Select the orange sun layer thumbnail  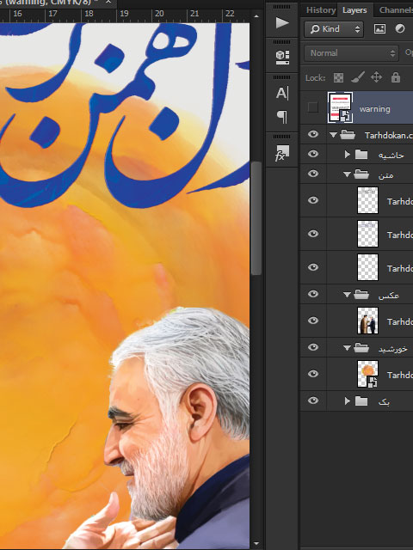pos(367,374)
